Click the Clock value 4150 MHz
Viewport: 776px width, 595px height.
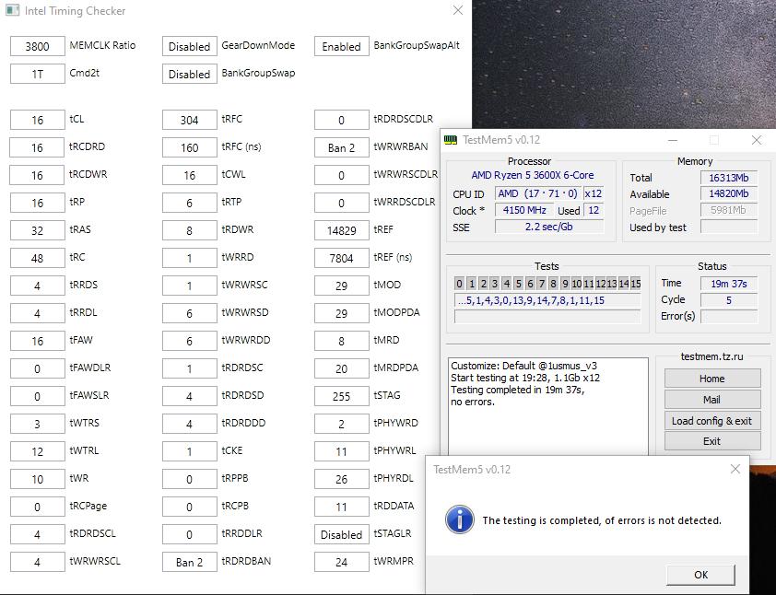point(524,210)
